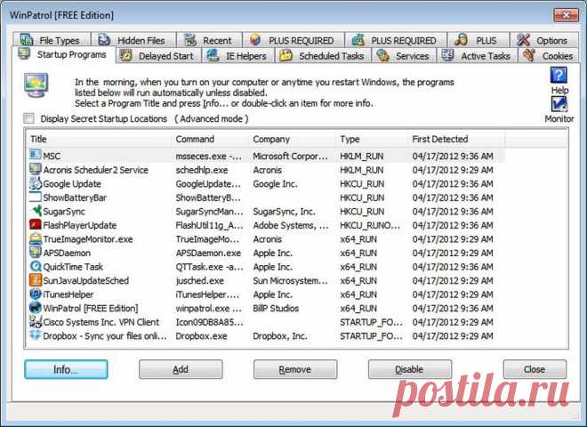587x427 pixels.
Task: Select the QTTask.exe command cell
Action: pyautogui.click(x=209, y=267)
